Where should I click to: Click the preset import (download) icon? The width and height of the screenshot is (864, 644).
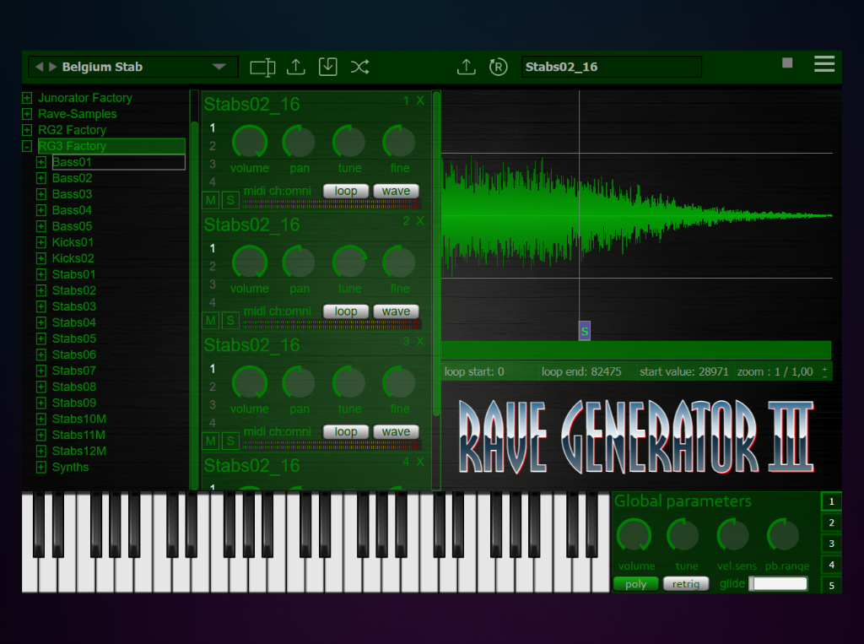[x=327, y=68]
